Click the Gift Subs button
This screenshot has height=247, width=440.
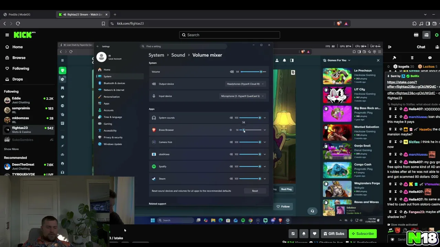pos(334,234)
